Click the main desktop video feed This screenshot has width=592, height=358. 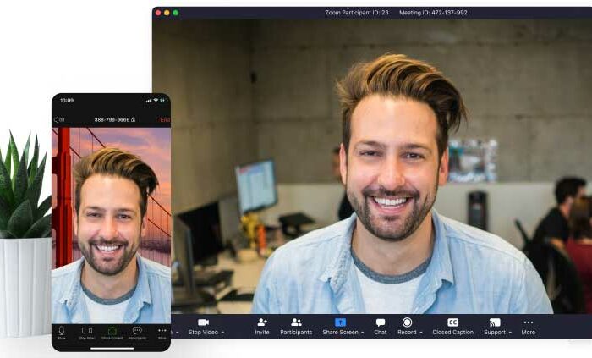click(372, 166)
